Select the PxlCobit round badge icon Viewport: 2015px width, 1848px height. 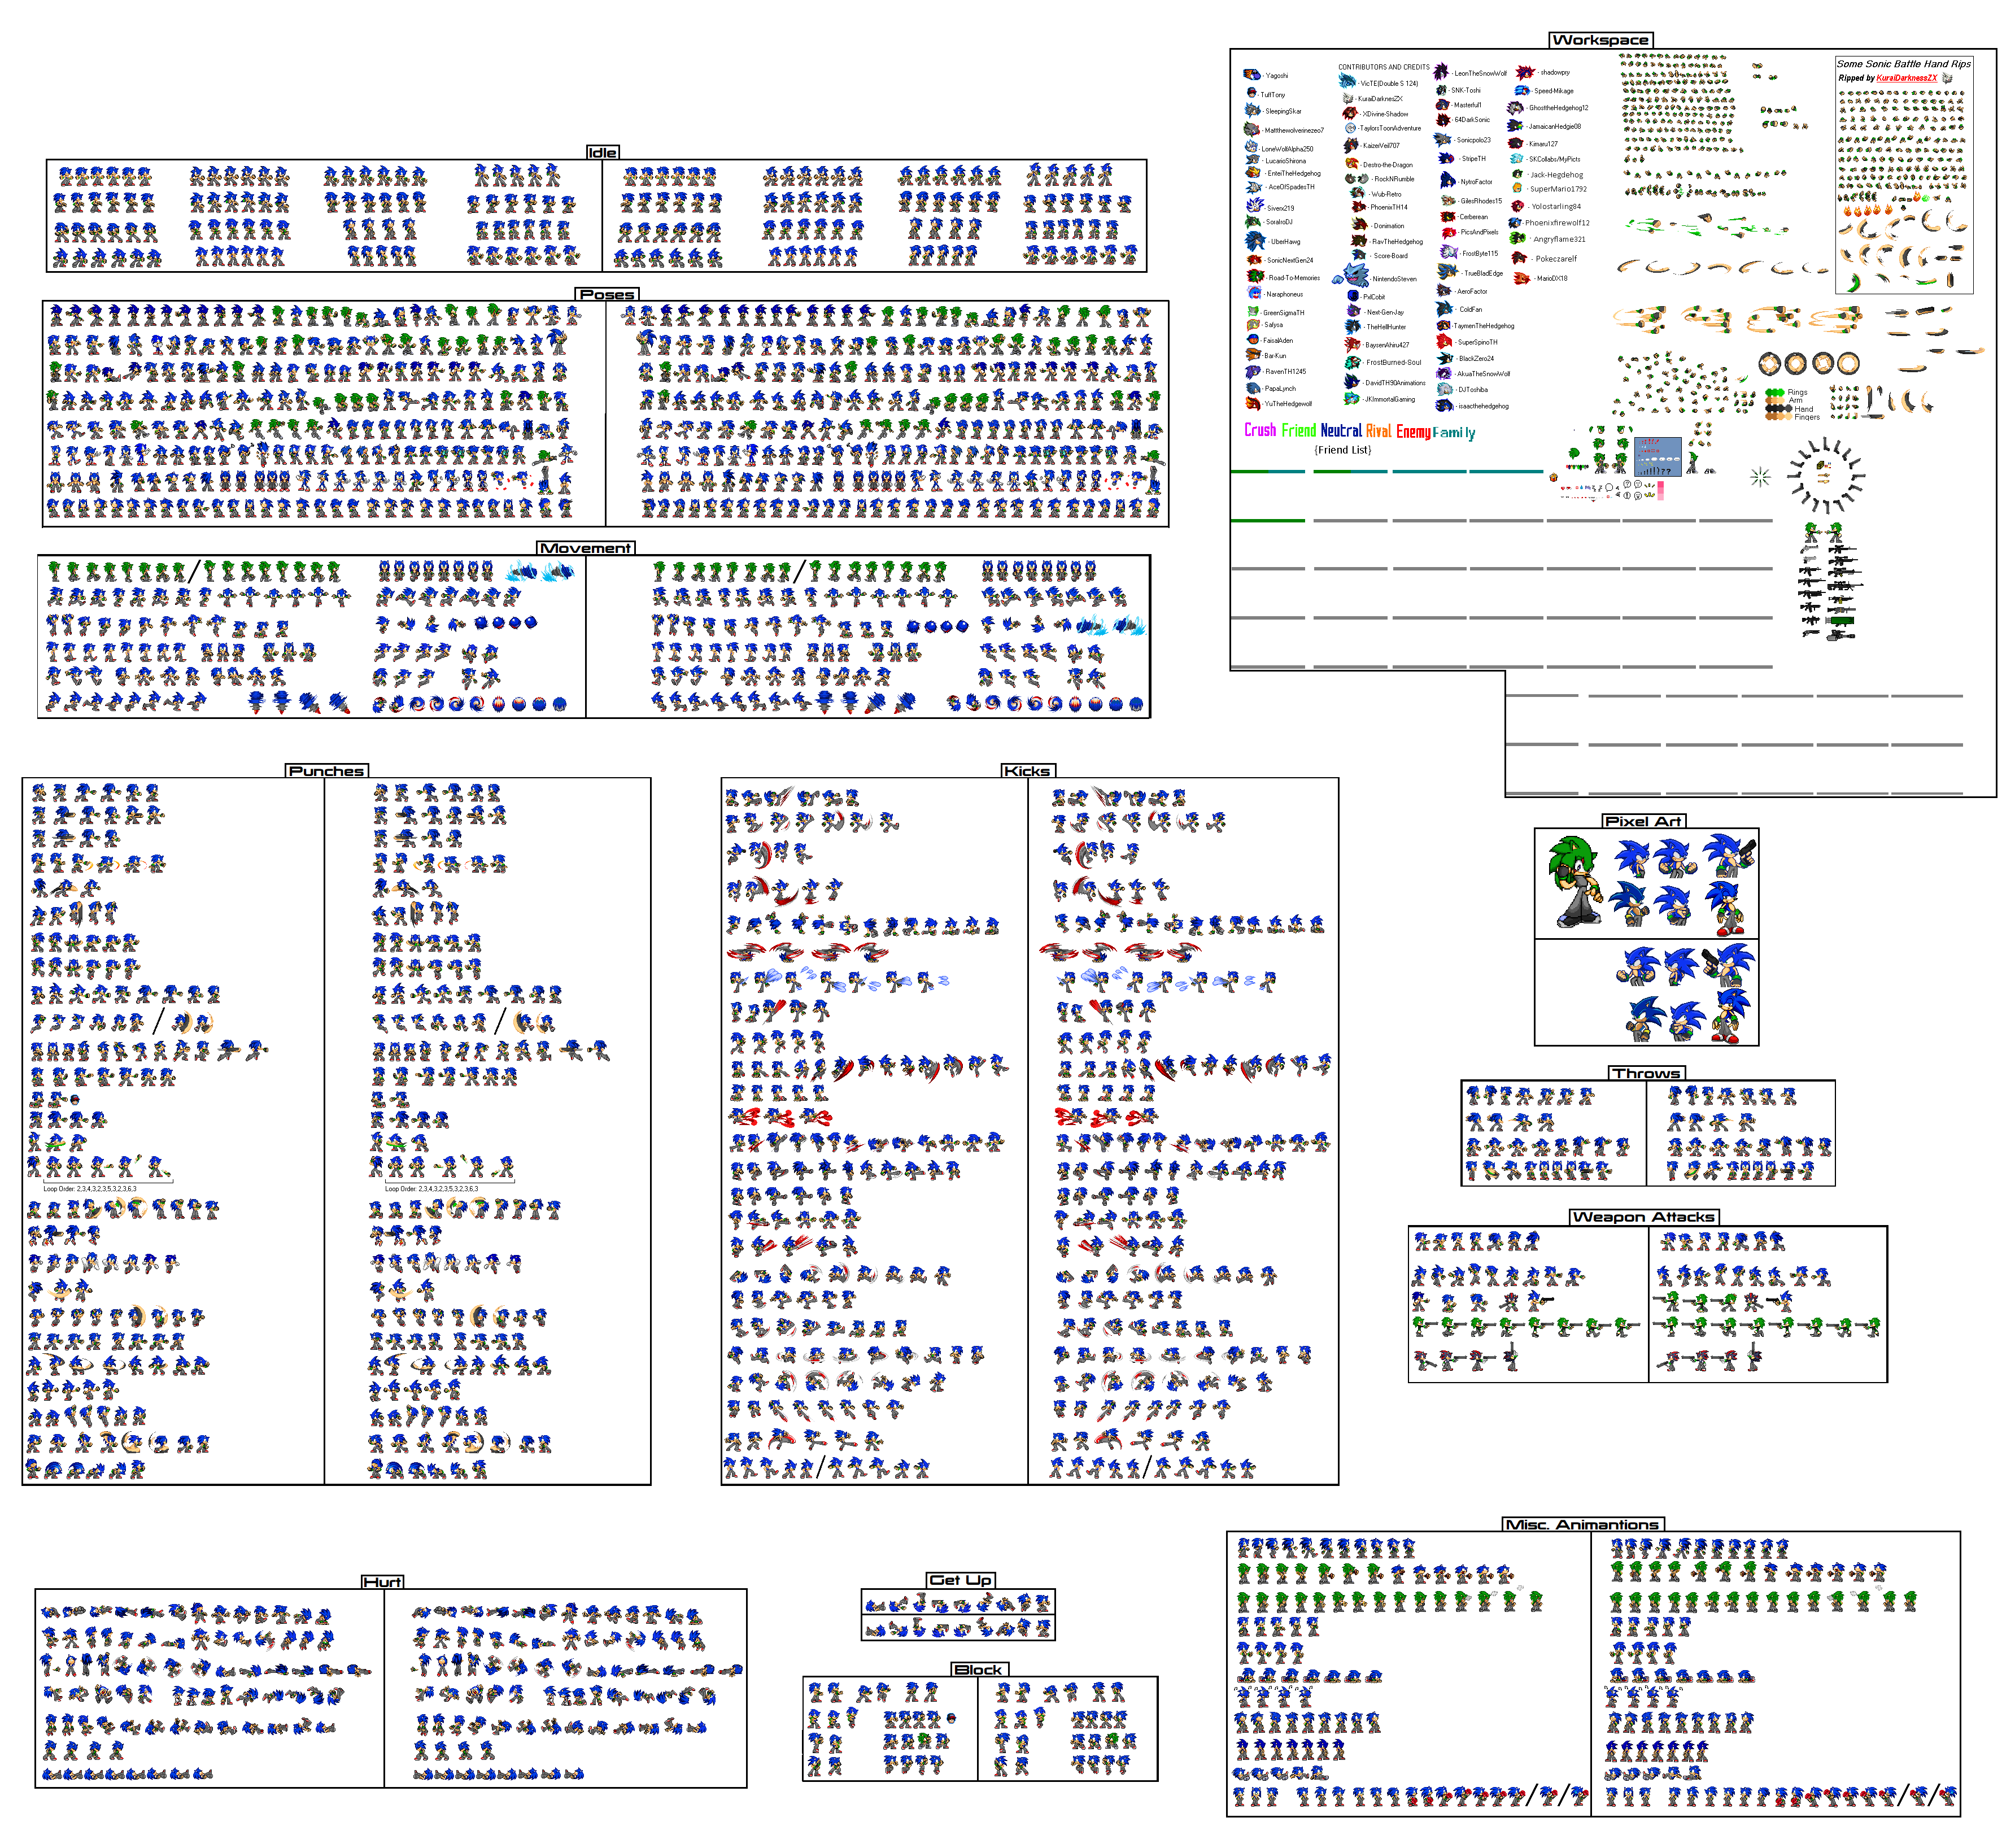tap(1353, 296)
